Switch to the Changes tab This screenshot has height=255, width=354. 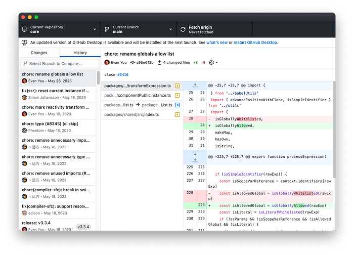point(39,53)
